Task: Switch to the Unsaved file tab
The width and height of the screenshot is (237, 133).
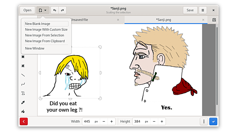Action: coord(79,20)
